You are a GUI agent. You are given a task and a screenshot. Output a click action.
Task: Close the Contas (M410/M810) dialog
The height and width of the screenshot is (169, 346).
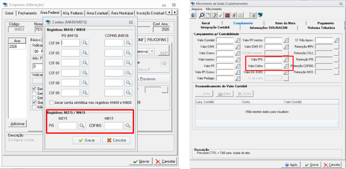pos(131,22)
